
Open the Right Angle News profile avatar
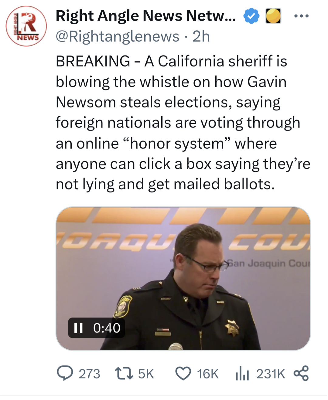26,26
